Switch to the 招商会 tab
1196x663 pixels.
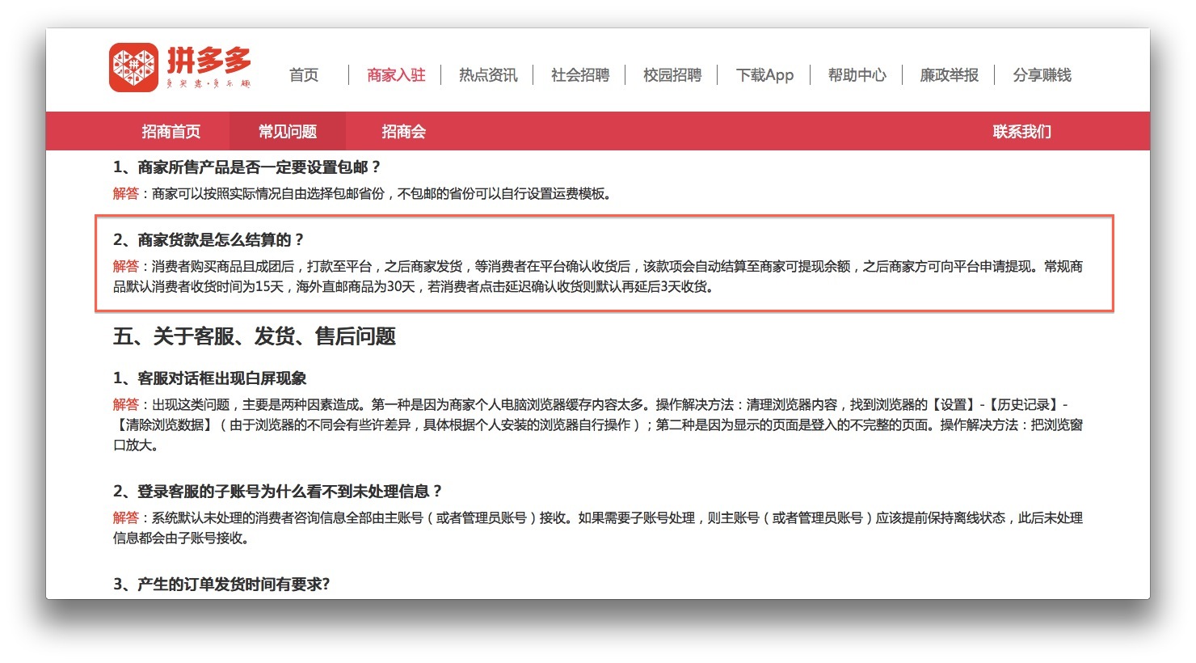[x=404, y=132]
